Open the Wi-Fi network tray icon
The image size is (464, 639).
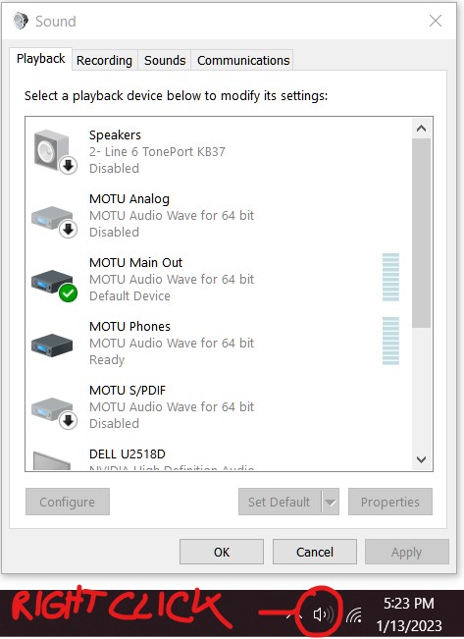[x=354, y=614]
